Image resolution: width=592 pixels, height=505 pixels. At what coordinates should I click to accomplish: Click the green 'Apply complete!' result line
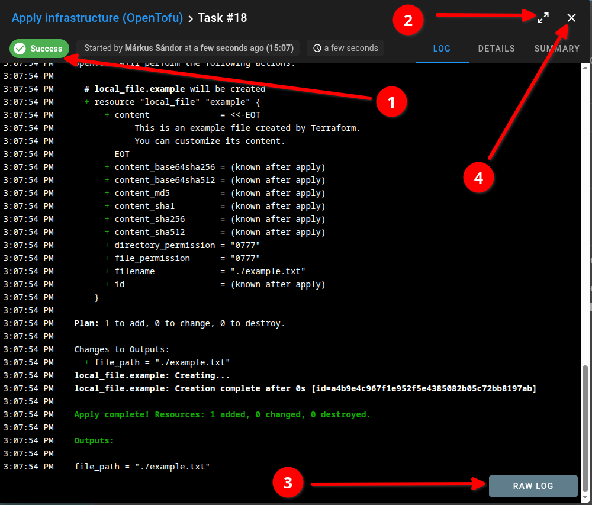(223, 414)
